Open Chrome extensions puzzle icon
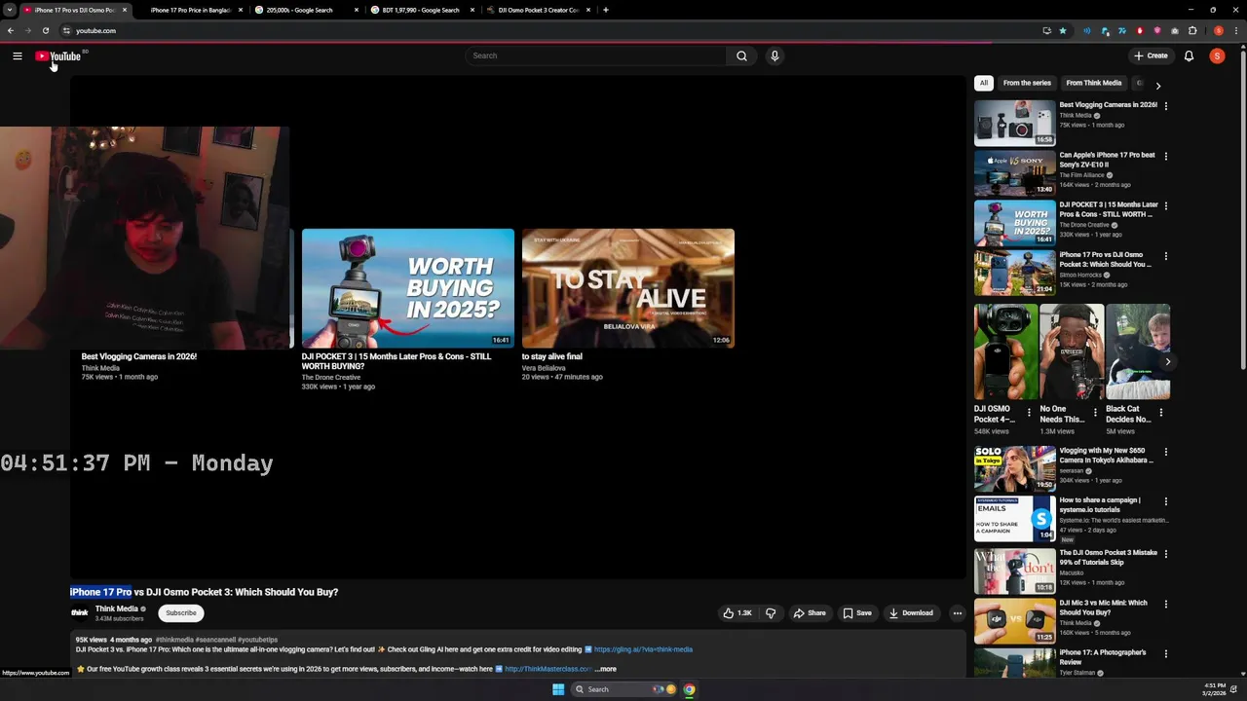Viewport: 1247px width, 701px height. (1192, 30)
